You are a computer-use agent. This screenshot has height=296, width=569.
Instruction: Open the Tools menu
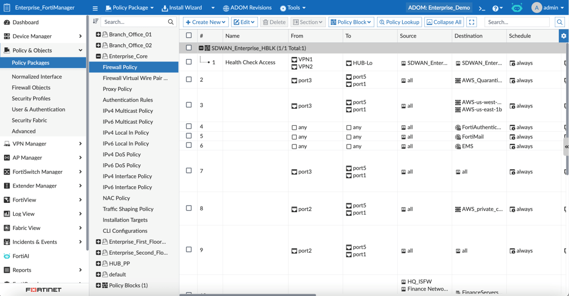click(293, 8)
